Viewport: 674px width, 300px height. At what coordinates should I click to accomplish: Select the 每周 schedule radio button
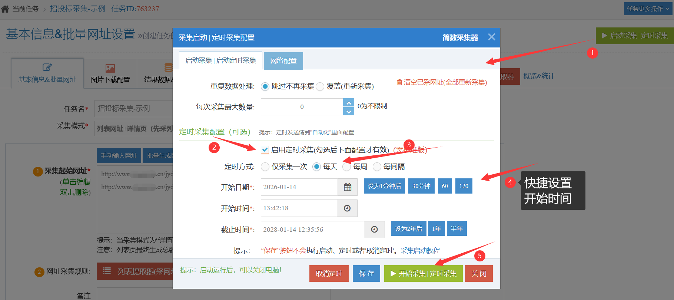(346, 167)
